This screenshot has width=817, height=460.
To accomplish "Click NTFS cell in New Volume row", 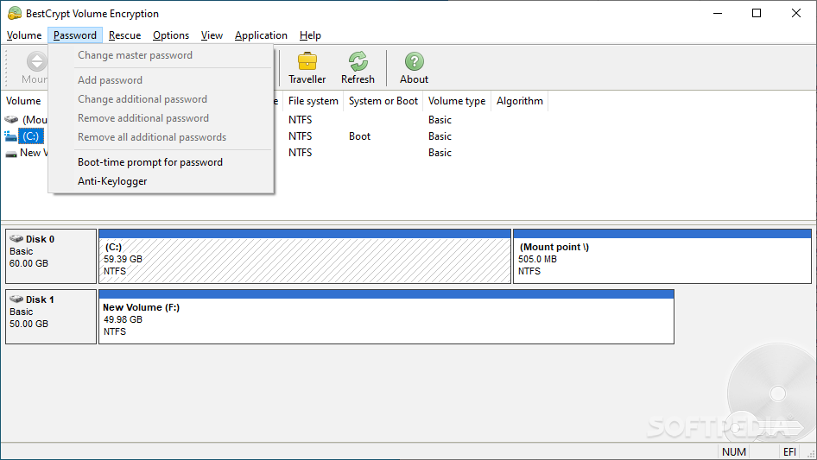I will (x=301, y=153).
